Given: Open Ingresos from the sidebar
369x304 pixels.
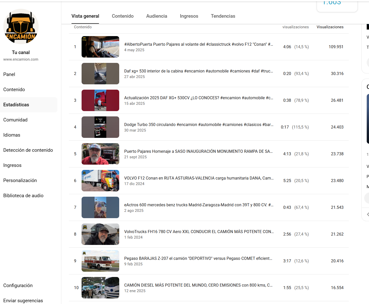Looking at the screenshot, I should (12, 165).
